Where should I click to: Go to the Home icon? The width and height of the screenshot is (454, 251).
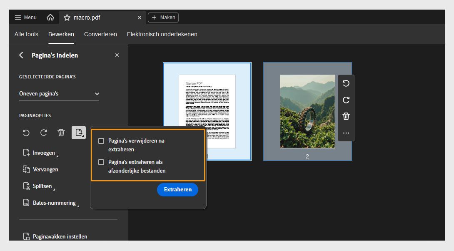click(50, 18)
